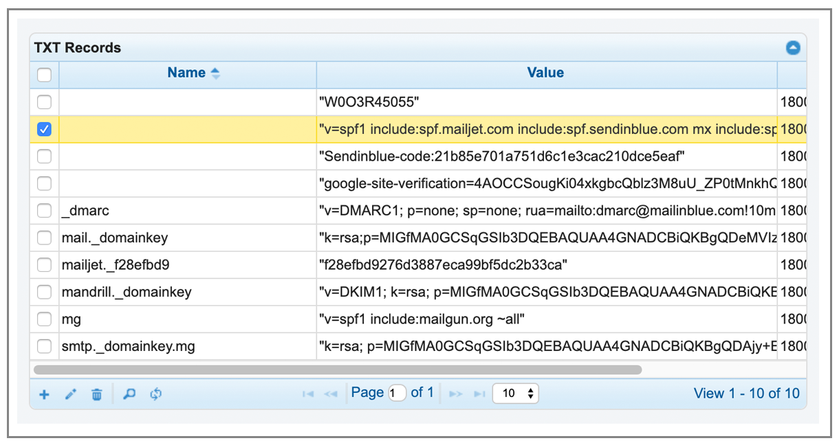Sort by the Name column header
The image size is (839, 445).
[187, 73]
